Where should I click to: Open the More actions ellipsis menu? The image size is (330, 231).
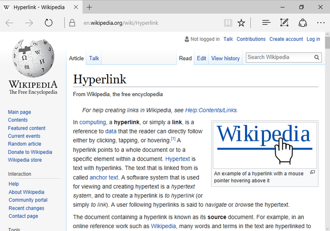pos(320,23)
